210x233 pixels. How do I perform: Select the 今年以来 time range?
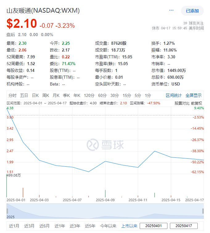108,226
